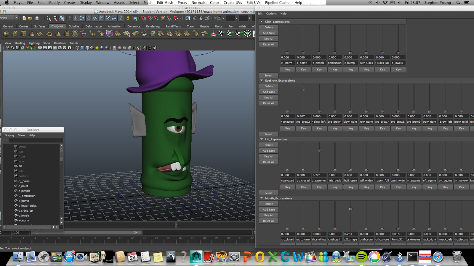
Task: Click the polygon cube shelf icon
Action: pyautogui.click(x=15, y=34)
